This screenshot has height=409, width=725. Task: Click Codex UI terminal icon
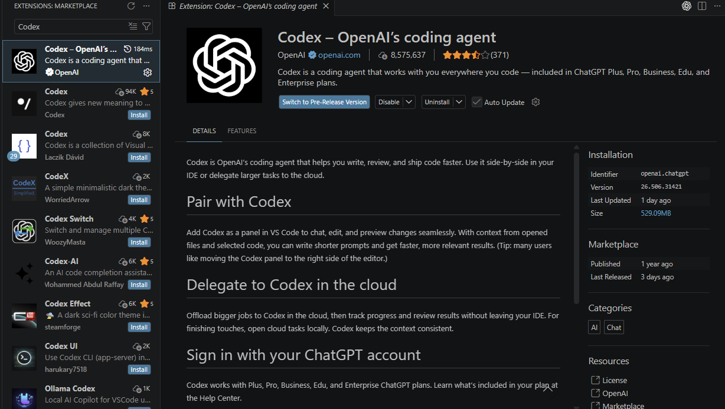24,358
